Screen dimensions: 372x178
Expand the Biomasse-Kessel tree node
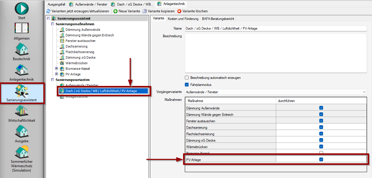pos(57,69)
